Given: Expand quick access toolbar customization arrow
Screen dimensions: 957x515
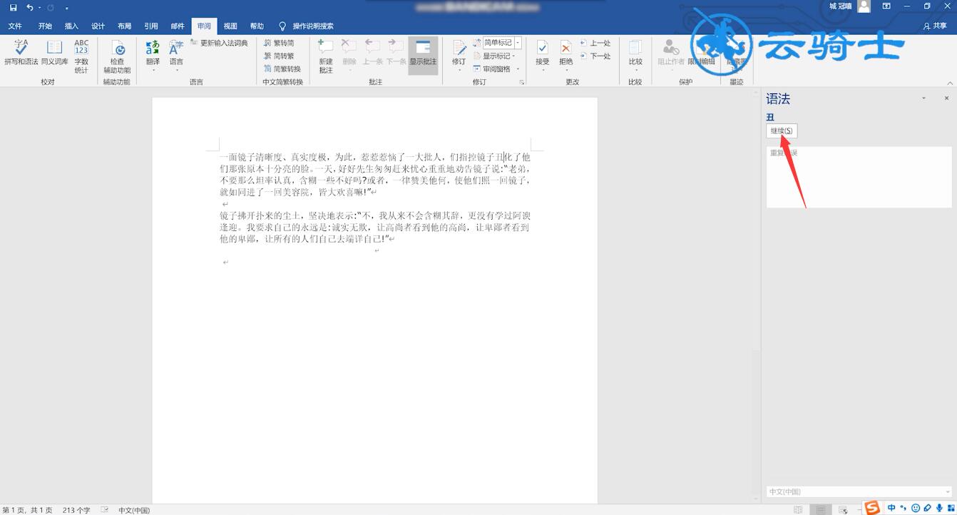Looking at the screenshot, I should click(67, 8).
